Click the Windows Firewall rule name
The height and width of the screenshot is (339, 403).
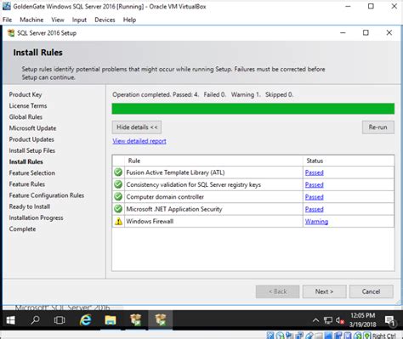click(x=150, y=222)
